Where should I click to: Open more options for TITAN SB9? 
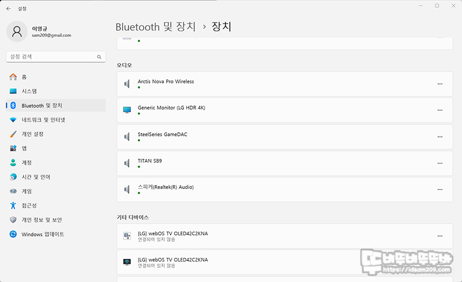[440, 163]
